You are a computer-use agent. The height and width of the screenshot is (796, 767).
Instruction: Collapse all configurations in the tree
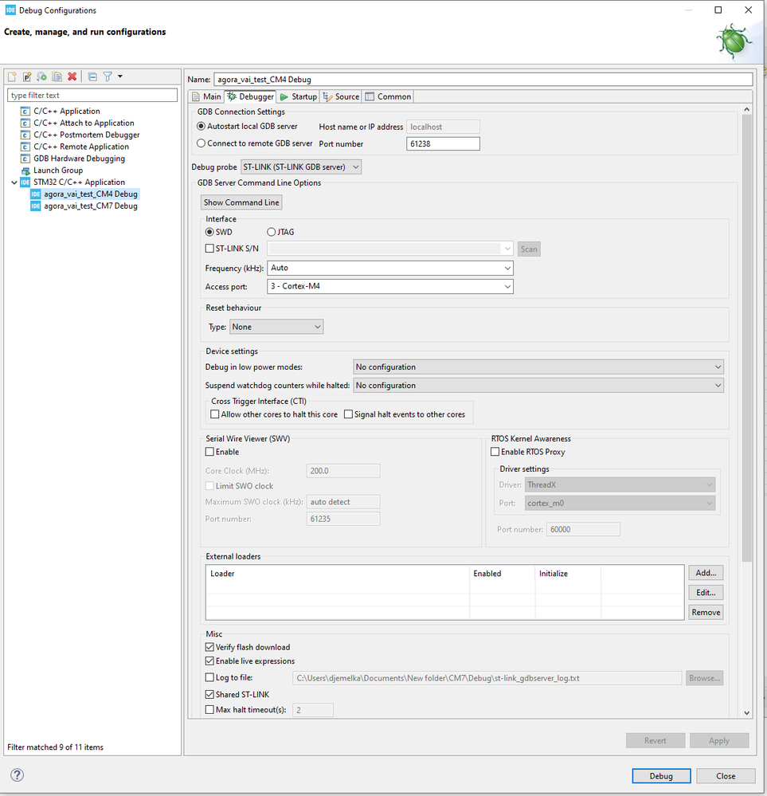pos(92,76)
